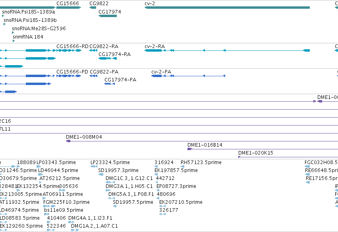Select the DME1-016B14 clone label
The image size is (338, 232).
pos(205,145)
